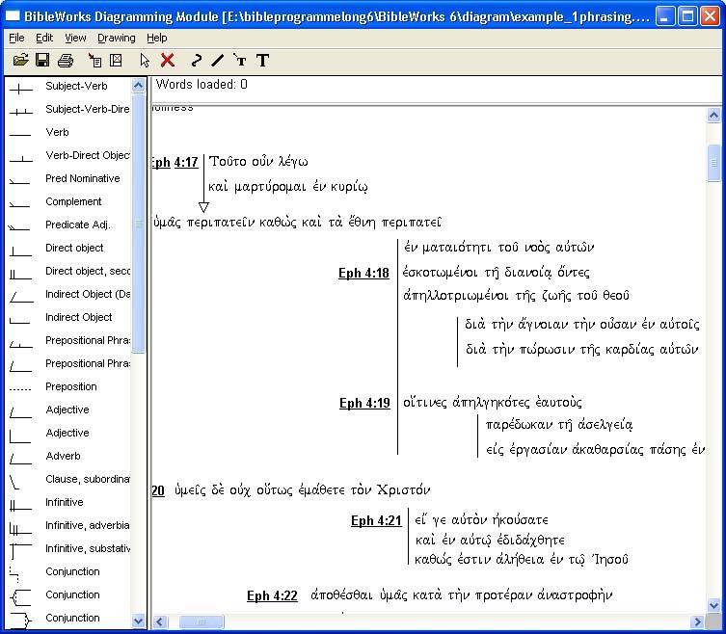Click horizontal scroll left arrow
The width and height of the screenshot is (726, 634).
click(160, 621)
